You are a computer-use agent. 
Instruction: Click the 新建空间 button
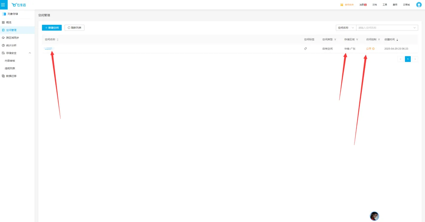[52, 28]
